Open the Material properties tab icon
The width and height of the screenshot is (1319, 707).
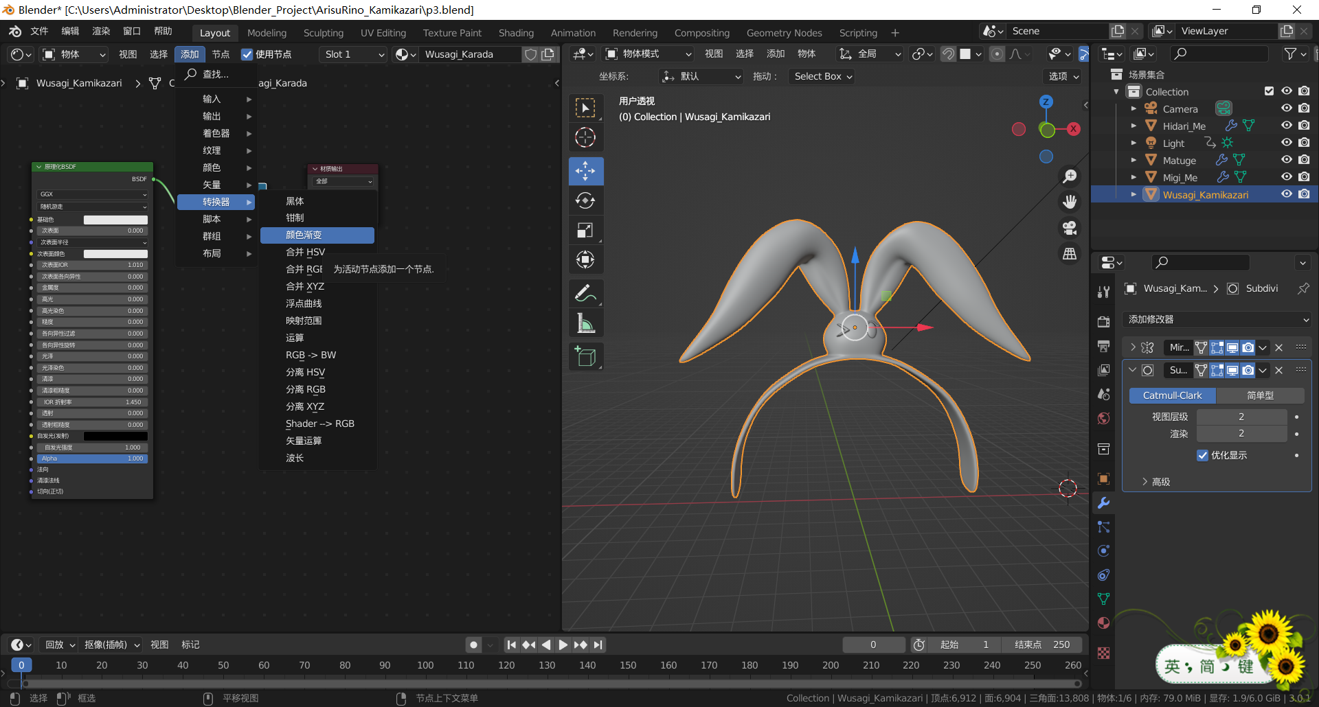coord(1104,623)
